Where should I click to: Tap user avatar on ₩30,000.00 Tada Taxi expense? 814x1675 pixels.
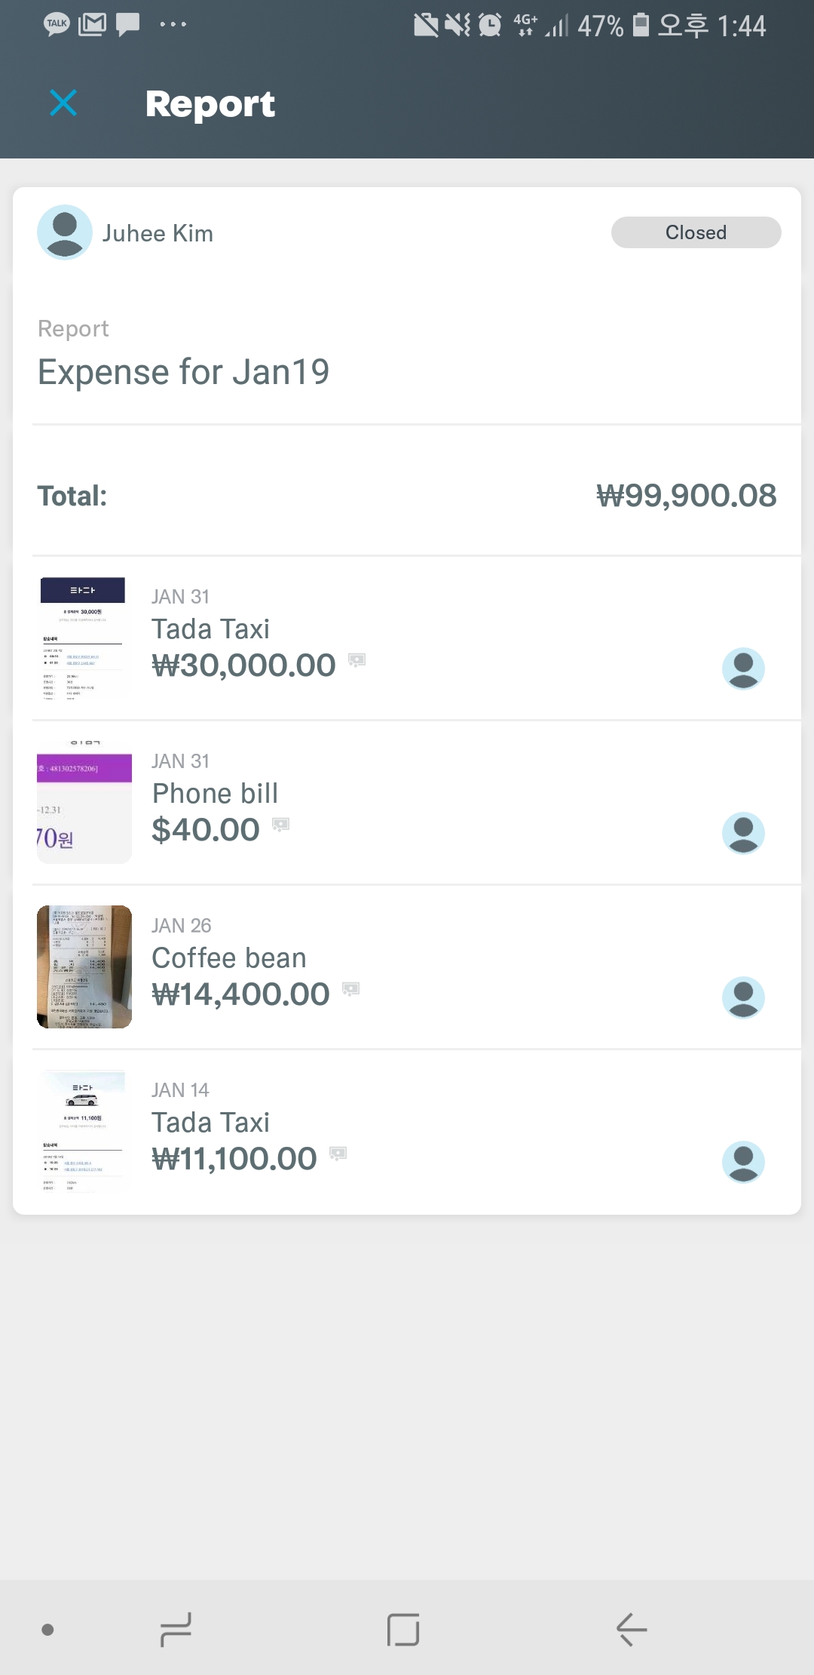(x=743, y=668)
